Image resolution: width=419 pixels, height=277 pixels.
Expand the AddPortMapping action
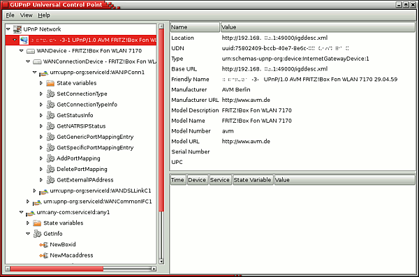(x=41, y=158)
